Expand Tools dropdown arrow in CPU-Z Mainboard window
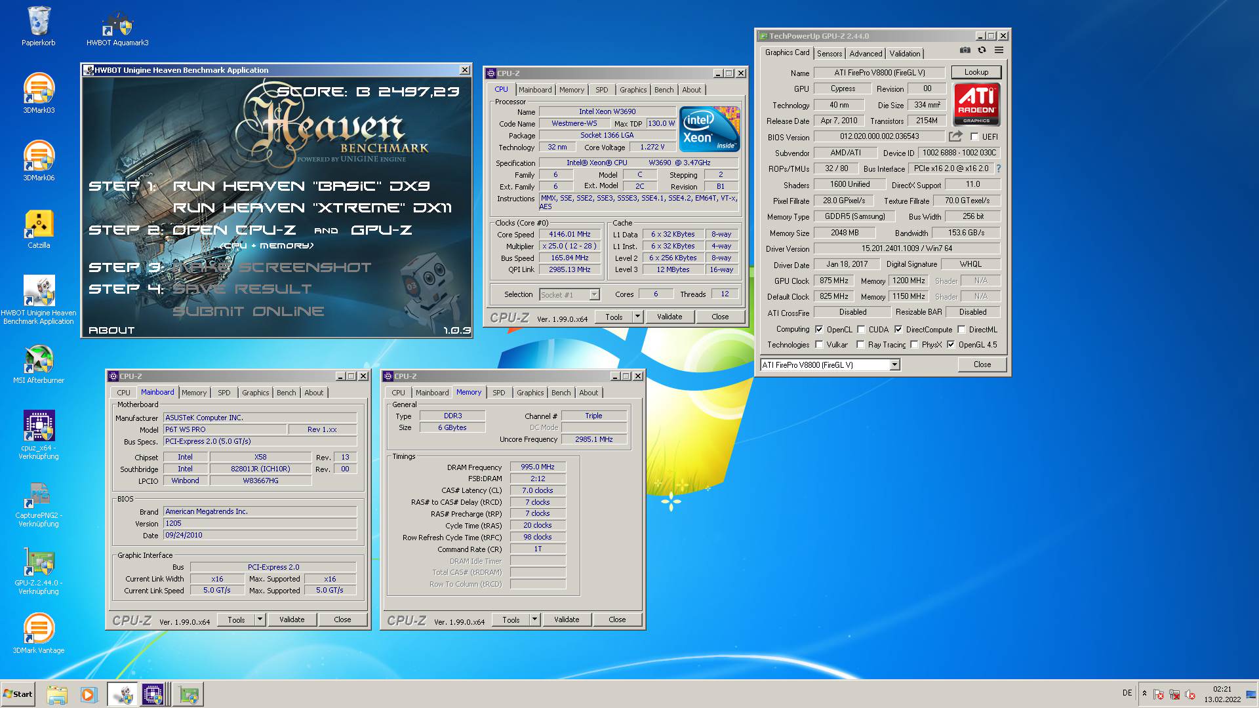Screen dimensions: 1259x708 click(x=260, y=619)
